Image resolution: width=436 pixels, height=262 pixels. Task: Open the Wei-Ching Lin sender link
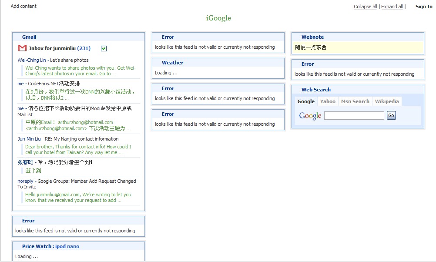click(x=32, y=60)
